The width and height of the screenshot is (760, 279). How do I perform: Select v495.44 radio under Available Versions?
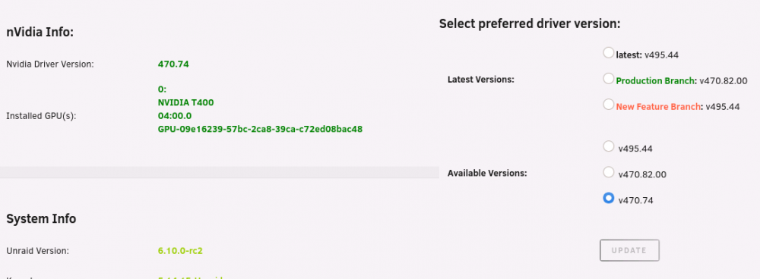(608, 146)
